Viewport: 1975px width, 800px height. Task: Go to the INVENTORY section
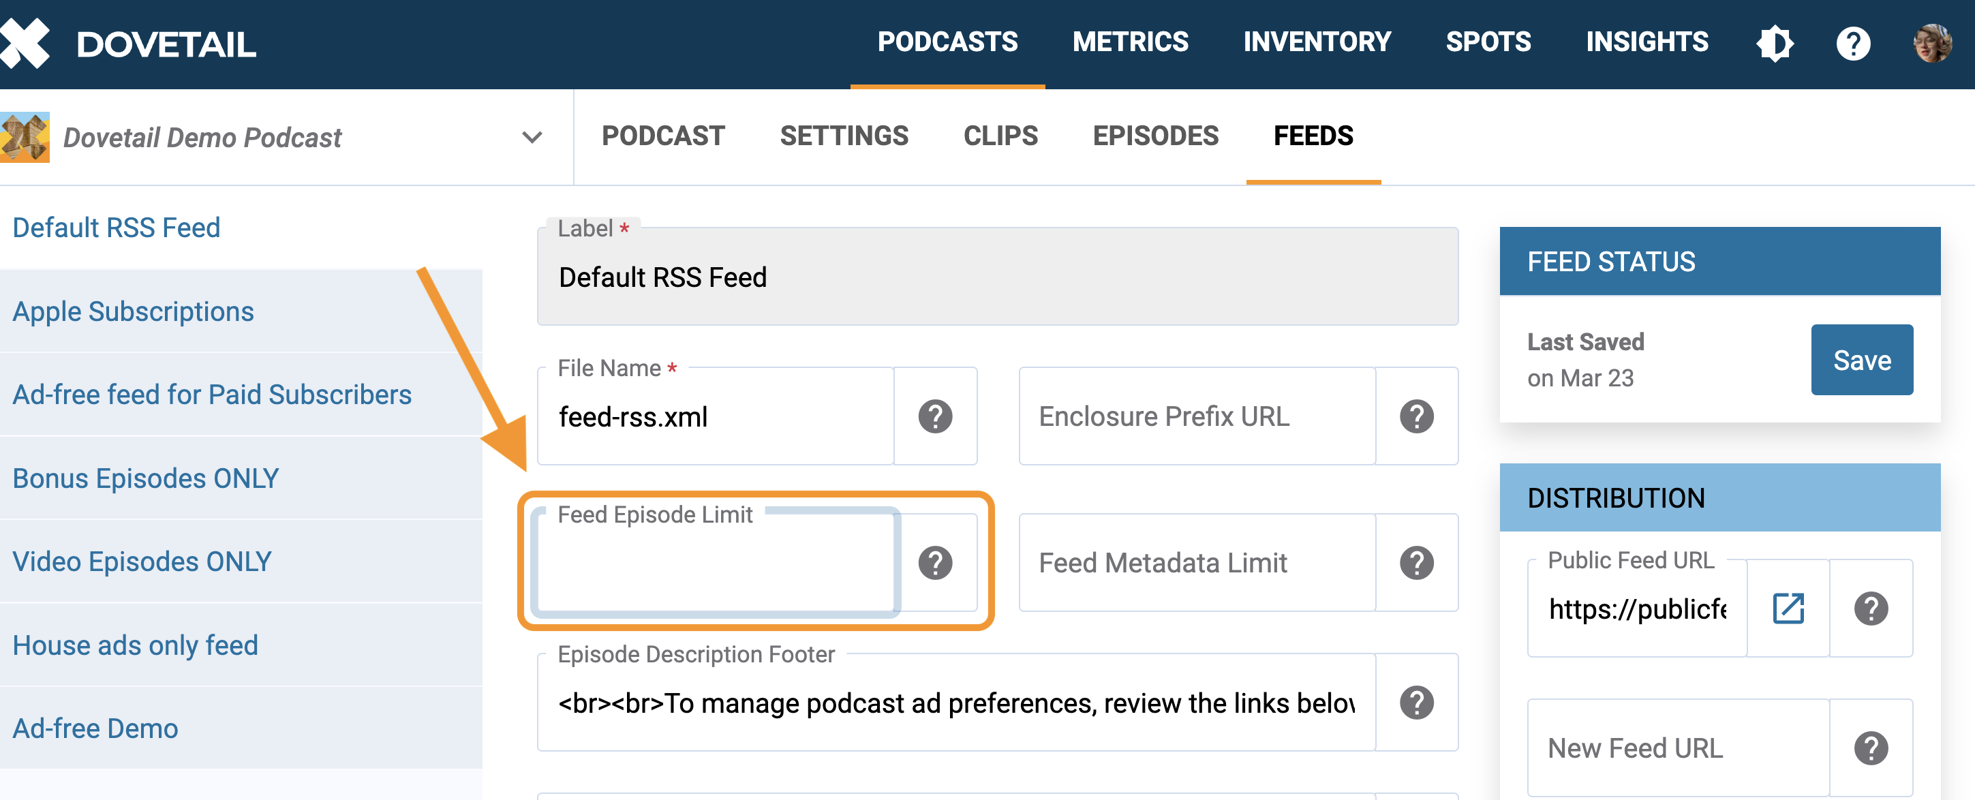1317,42
